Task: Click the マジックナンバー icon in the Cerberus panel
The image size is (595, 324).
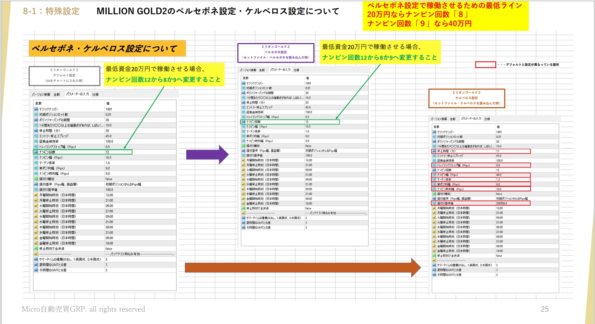Action: 434,132
